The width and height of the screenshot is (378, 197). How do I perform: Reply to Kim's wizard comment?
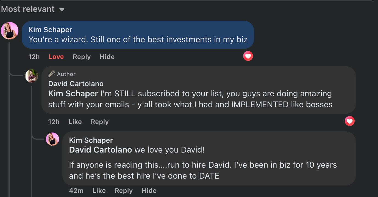coord(82,57)
